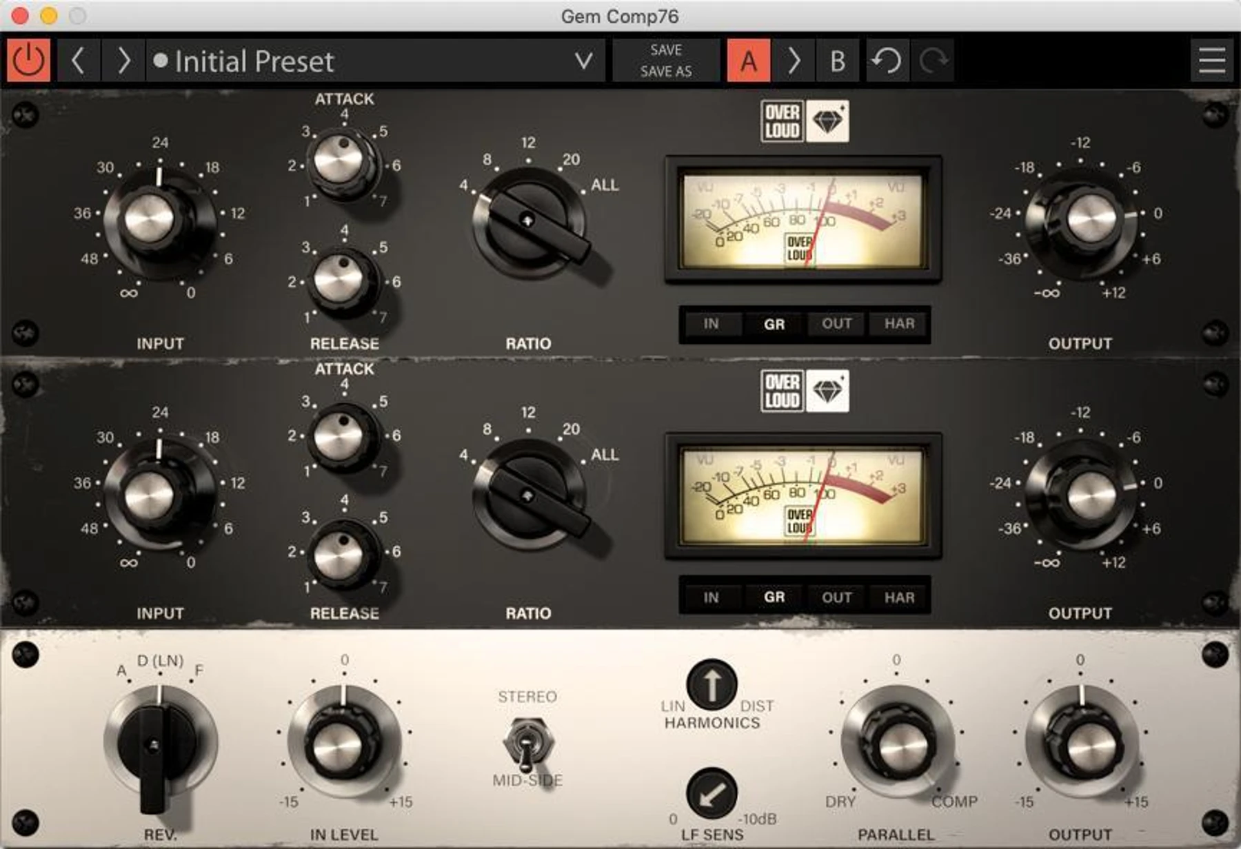Image resolution: width=1241 pixels, height=849 pixels.
Task: Expand preset menu with the V chevron
Action: 583,61
